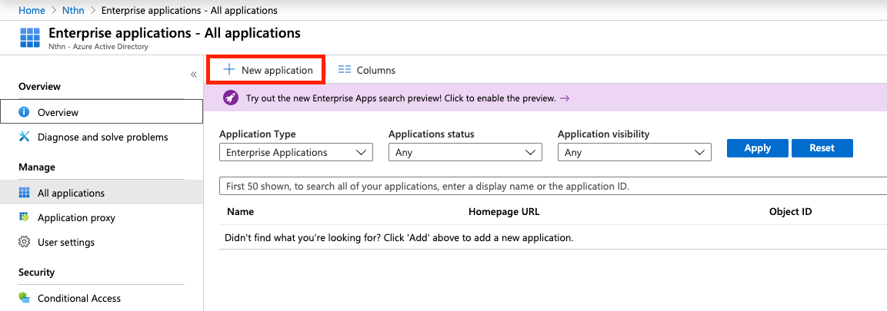Click the application search input field
The width and height of the screenshot is (887, 311).
(x=552, y=187)
